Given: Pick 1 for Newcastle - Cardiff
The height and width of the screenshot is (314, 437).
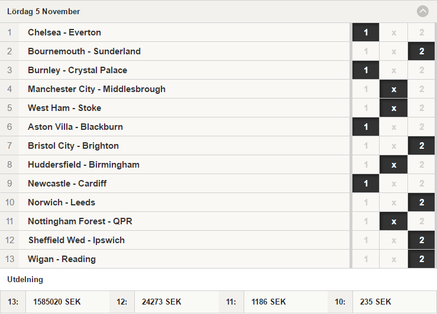Looking at the screenshot, I should [x=365, y=184].
